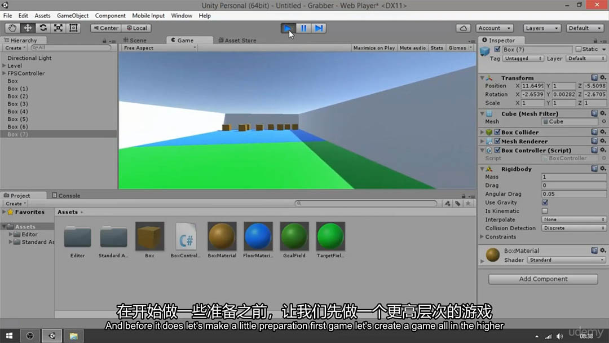Collapse the Transform component

(482, 78)
